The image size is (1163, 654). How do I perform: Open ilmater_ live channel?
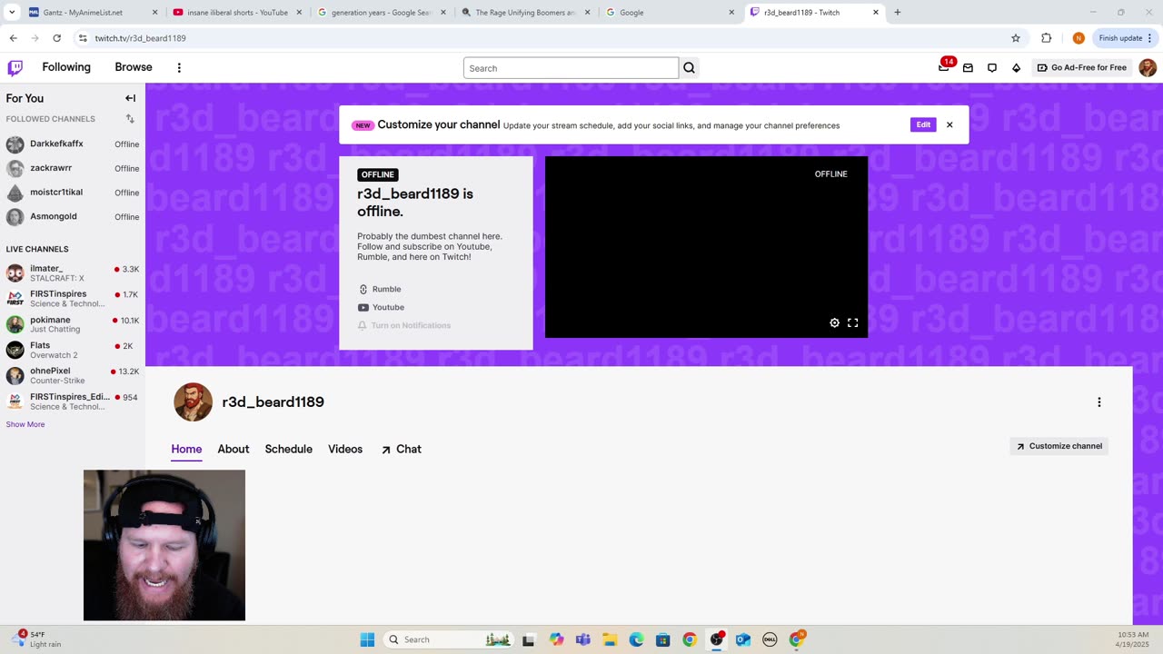click(73, 273)
